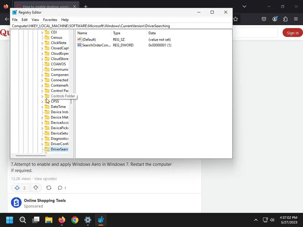Open Chrome from the taskbar

75,220
